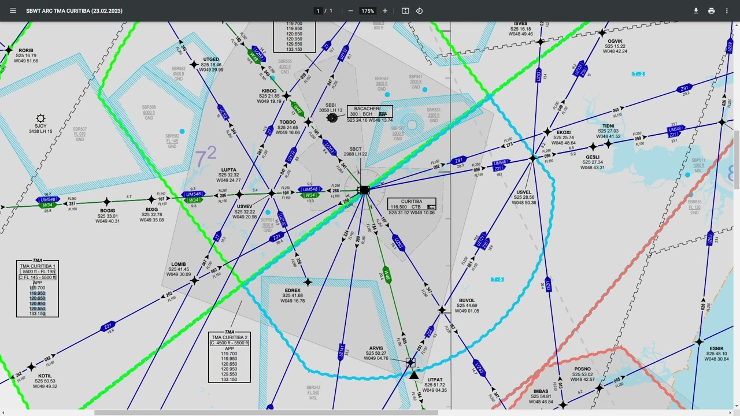Screen dimensions: 740x416
Task: Click the SBBI 3058 LH 13 airport label
Action: coord(331,108)
